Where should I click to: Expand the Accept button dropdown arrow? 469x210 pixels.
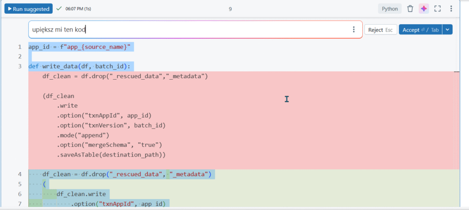[x=448, y=30]
